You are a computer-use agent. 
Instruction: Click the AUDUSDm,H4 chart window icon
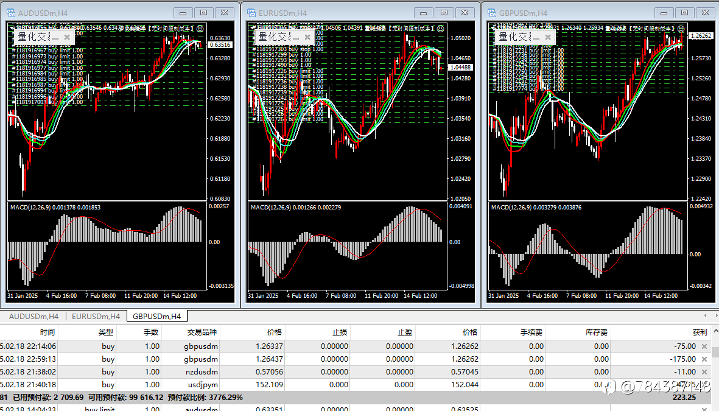pyautogui.click(x=10, y=13)
